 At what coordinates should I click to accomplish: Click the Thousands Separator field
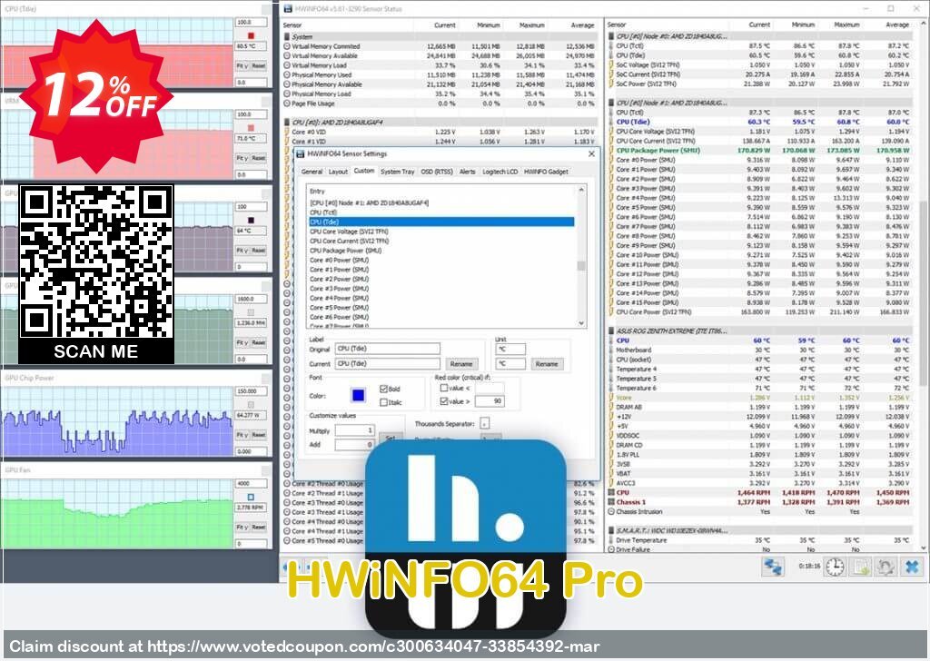pyautogui.click(x=485, y=423)
